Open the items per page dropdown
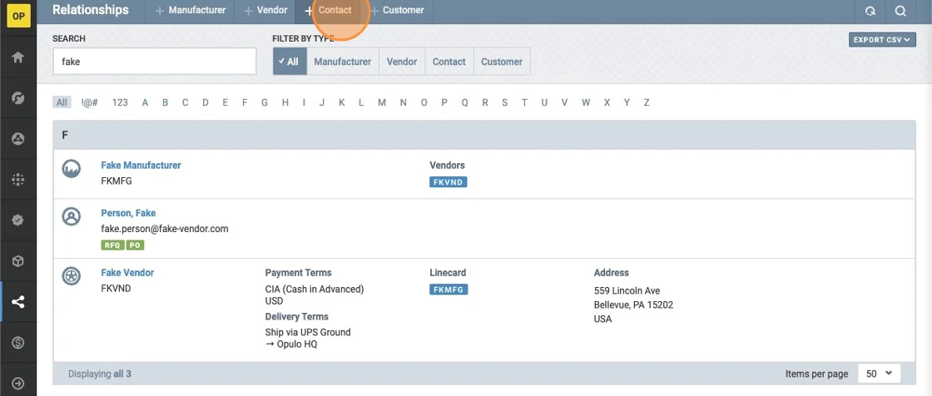The width and height of the screenshot is (932, 396). coord(880,374)
